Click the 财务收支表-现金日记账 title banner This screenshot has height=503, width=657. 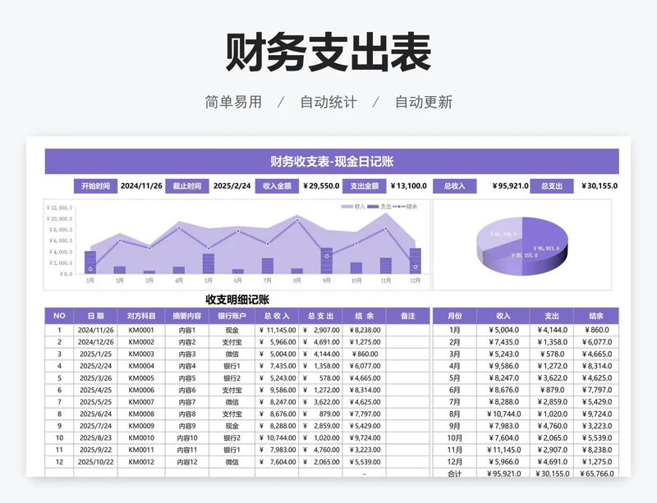point(331,162)
